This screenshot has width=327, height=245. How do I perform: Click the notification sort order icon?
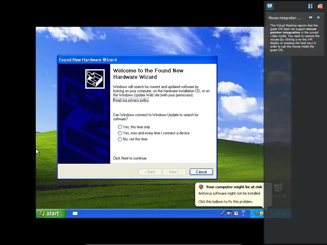coord(310,6)
